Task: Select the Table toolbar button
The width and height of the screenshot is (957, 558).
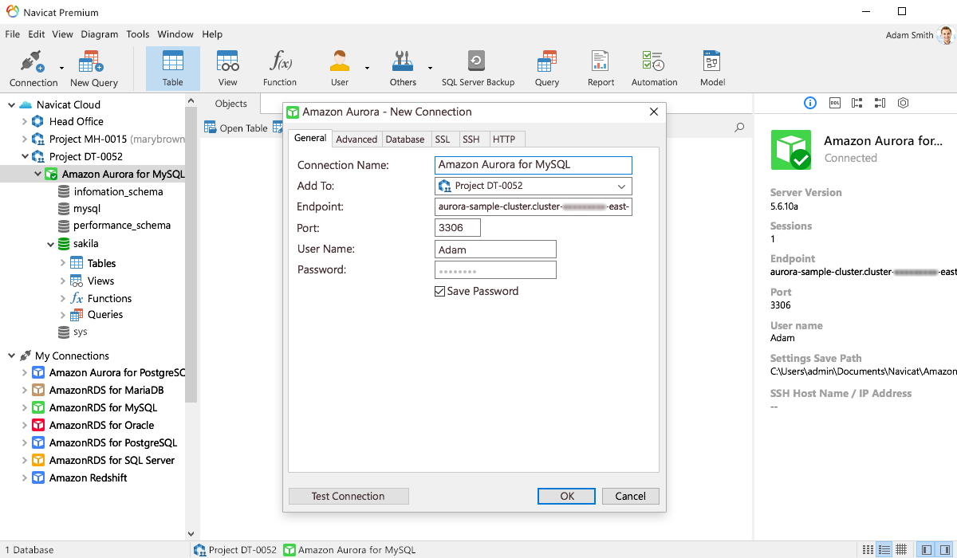Action: [x=173, y=69]
